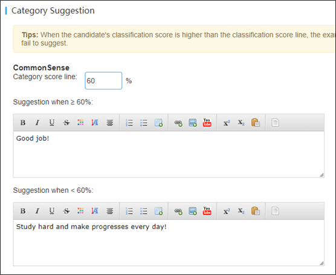Image resolution: width=336 pixels, height=275 pixels.
Task: Click text alignment icon in < 60% editor
Action: coord(110,211)
